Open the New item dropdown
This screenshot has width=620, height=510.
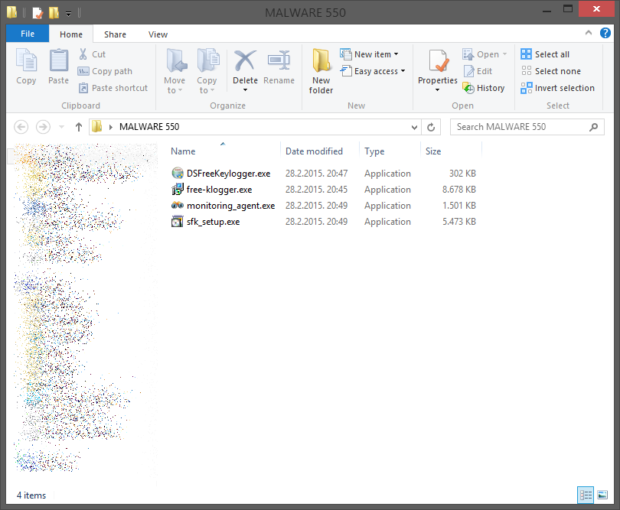coord(369,54)
